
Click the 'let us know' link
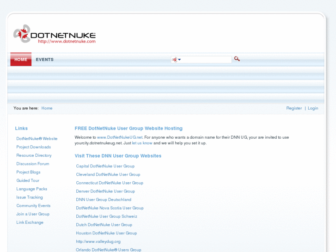pyautogui.click(x=142, y=143)
